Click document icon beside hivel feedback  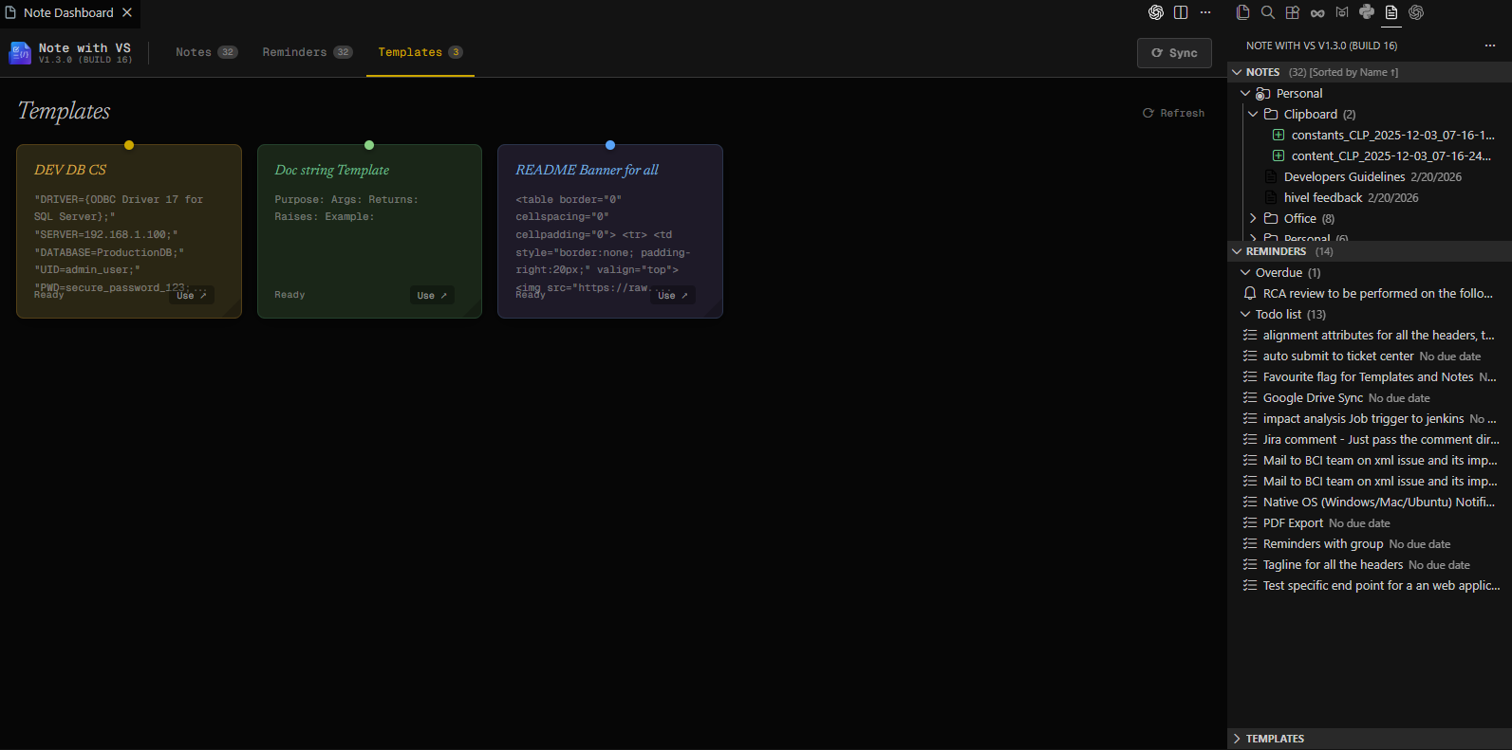pyautogui.click(x=1271, y=197)
